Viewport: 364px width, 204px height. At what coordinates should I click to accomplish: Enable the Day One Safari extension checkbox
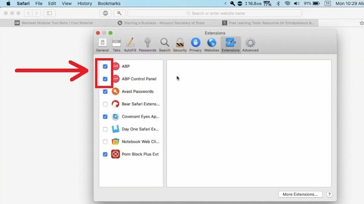[x=105, y=129]
